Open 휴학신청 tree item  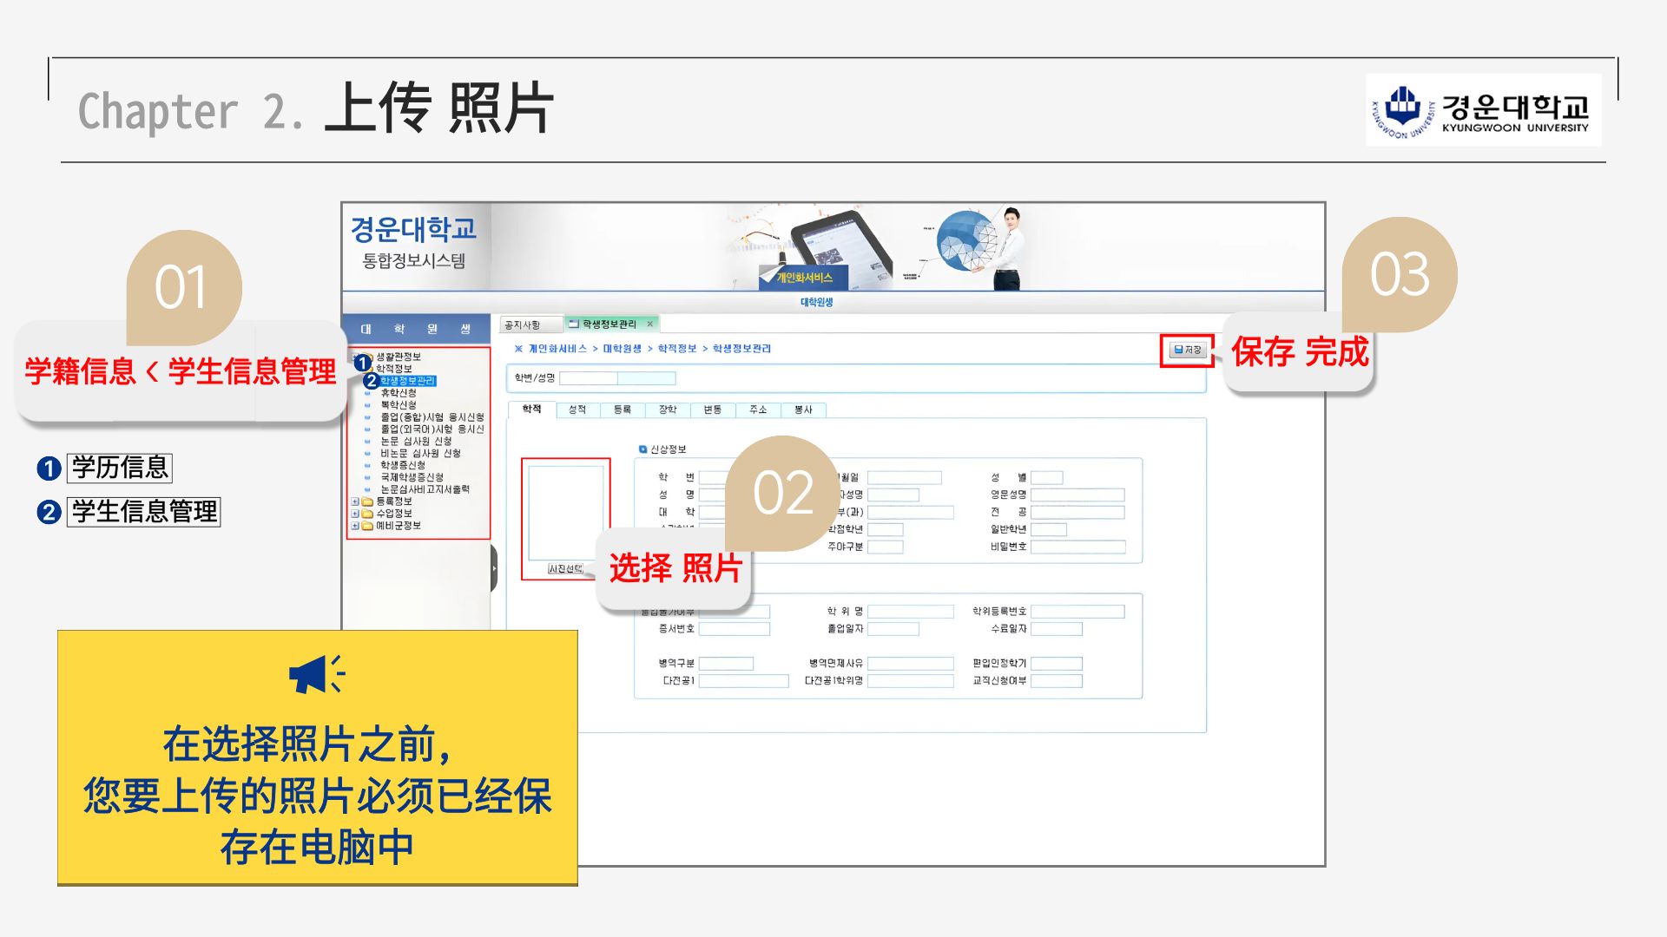(x=399, y=393)
